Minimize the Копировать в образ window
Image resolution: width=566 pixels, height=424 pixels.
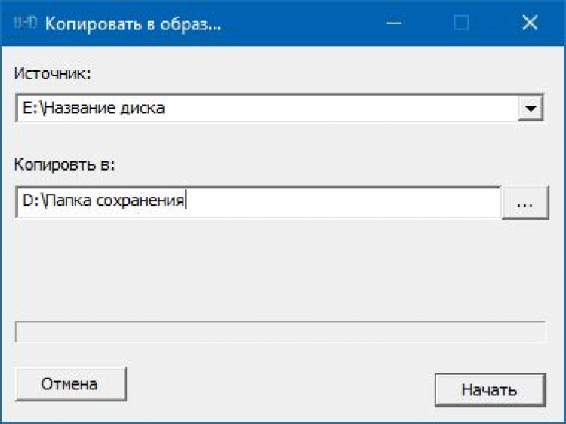click(393, 23)
